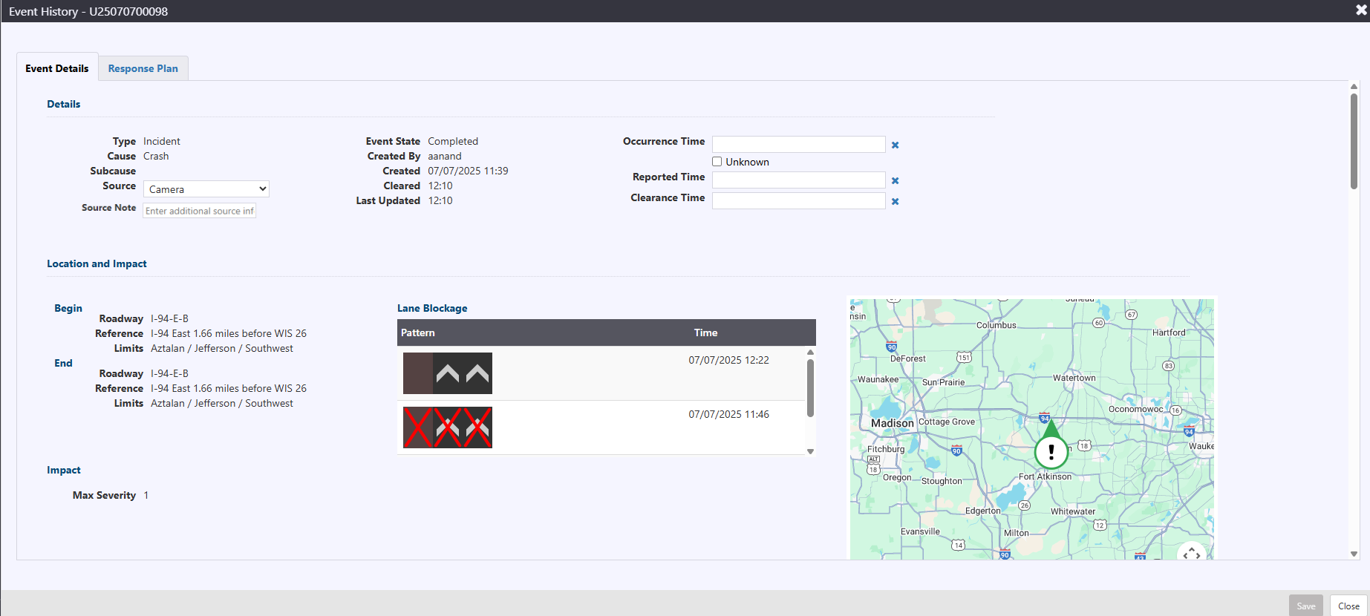Select the open lanes pattern at 12:22
The image size is (1370, 616).
447,373
